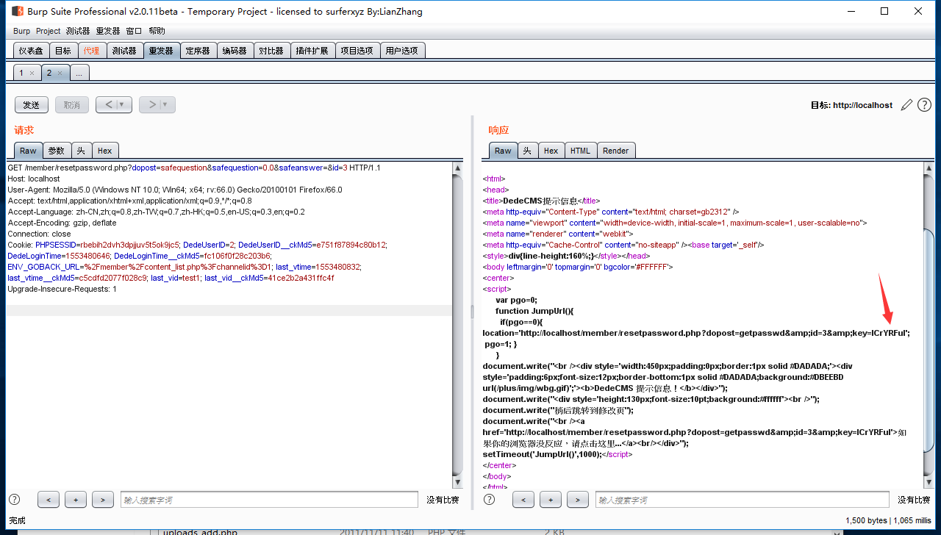
Task: Go forward in history with '>' button
Action: 151,105
